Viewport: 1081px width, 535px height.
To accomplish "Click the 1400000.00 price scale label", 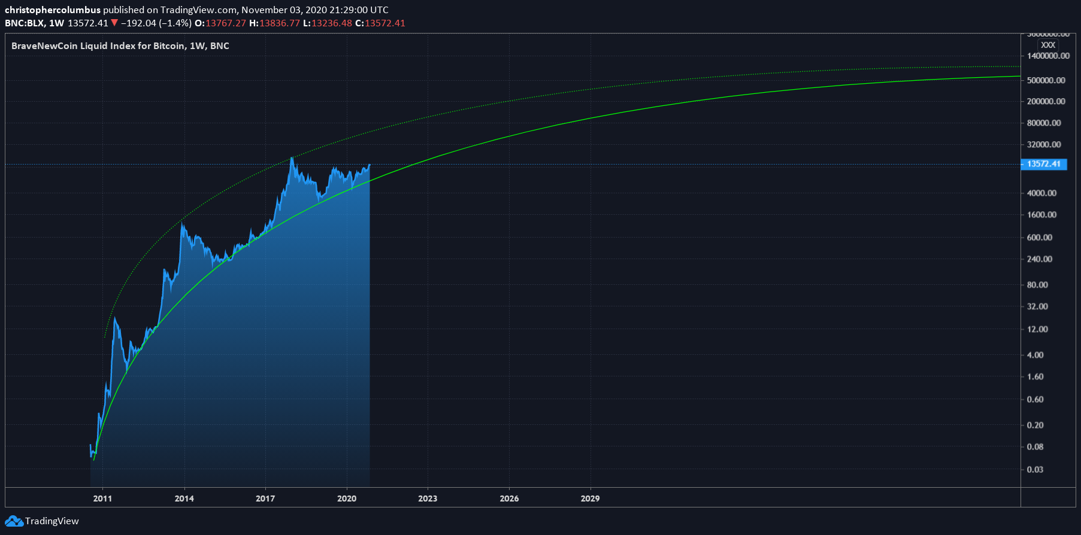I will pos(1048,56).
